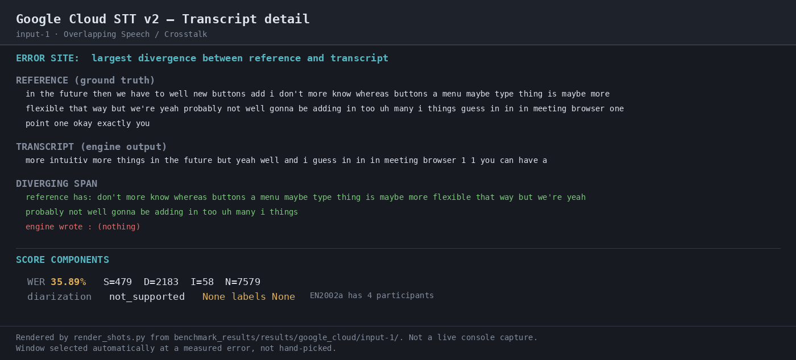796x360 pixels.
Task: Click the note 'EN2002a has 4 participants'
Action: coord(372,296)
